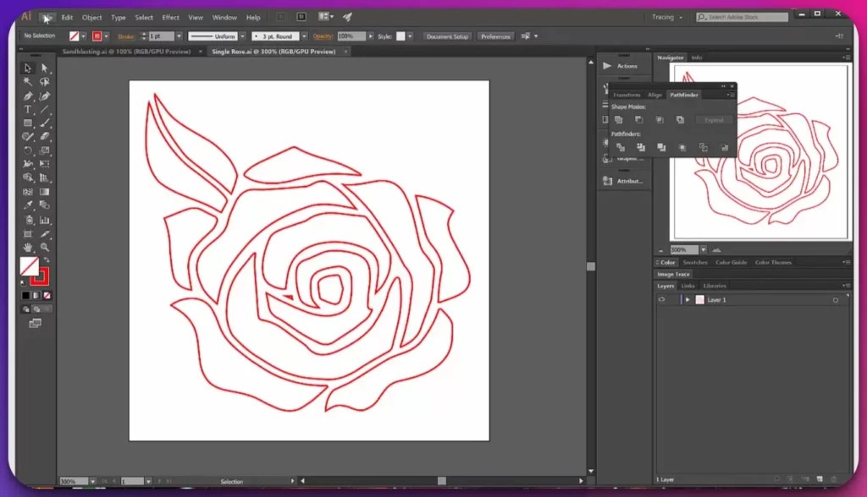Open the Object menu
The width and height of the screenshot is (867, 497).
pos(92,17)
